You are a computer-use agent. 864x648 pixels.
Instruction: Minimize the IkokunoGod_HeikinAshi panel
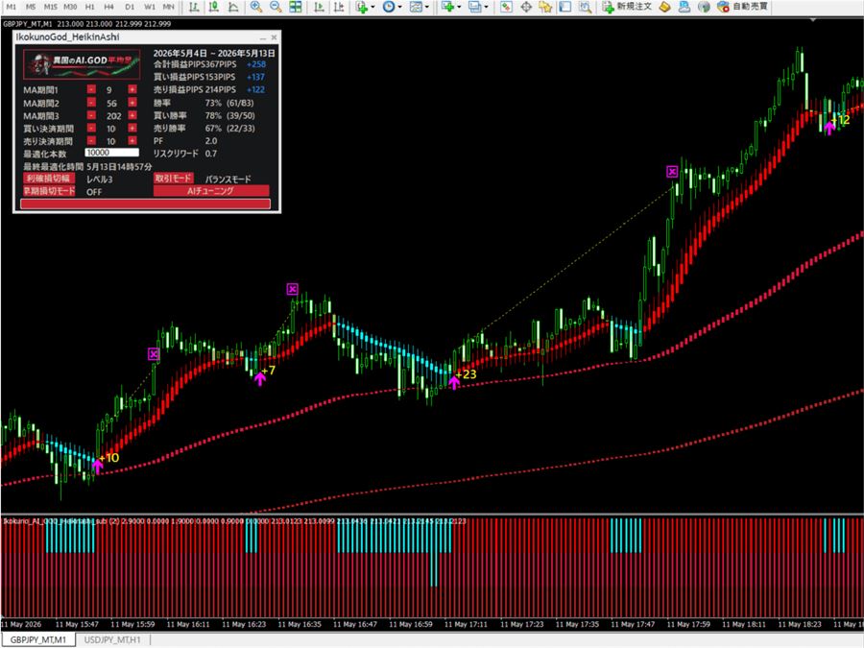pos(263,37)
